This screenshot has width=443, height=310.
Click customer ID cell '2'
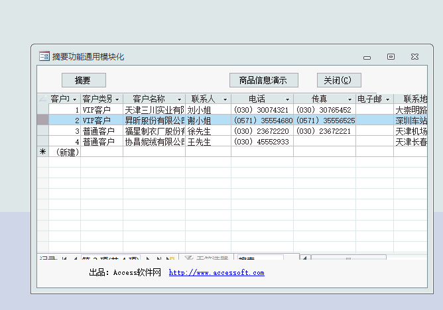(x=65, y=121)
